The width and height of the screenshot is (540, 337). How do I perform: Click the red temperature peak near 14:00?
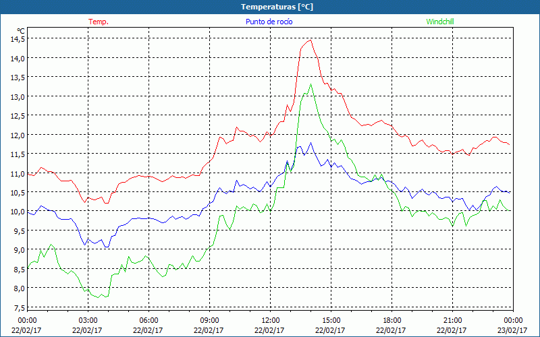[x=310, y=40]
